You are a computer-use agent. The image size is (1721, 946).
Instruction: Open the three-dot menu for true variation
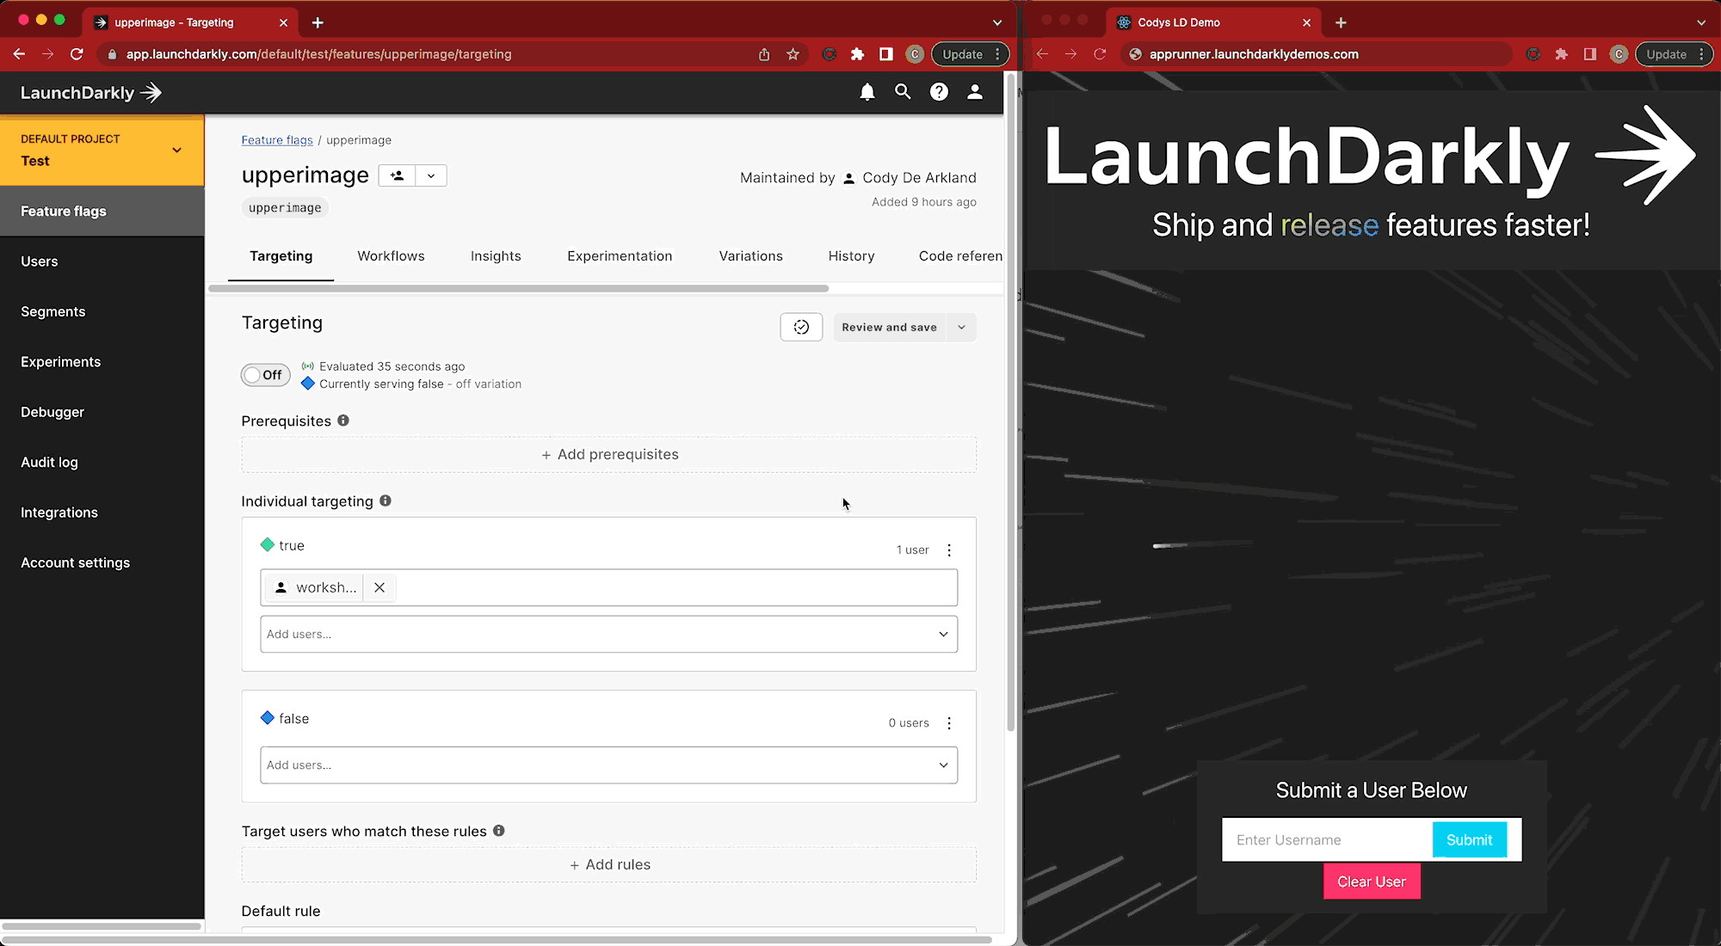949,550
